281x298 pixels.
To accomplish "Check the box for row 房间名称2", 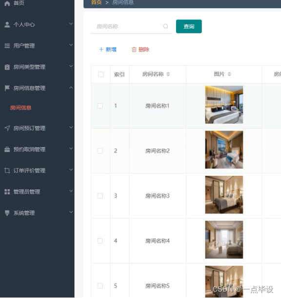I will tap(100, 151).
